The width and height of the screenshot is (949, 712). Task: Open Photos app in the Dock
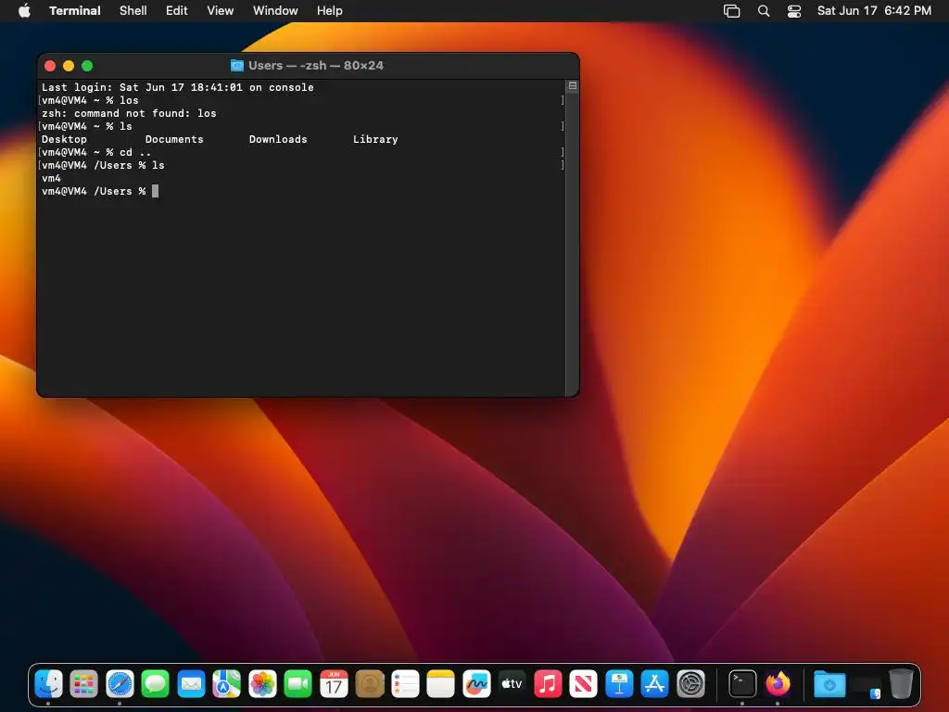pyautogui.click(x=262, y=684)
